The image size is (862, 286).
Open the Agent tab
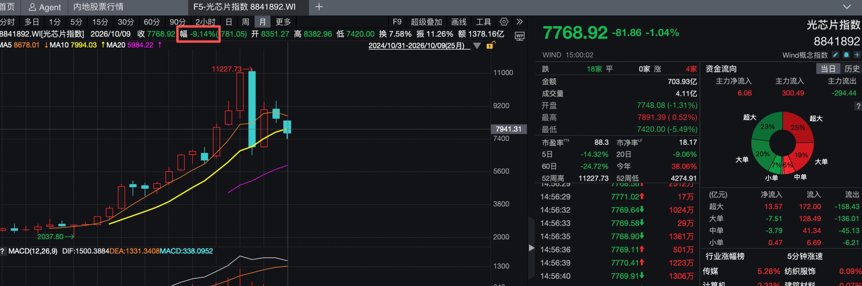point(44,7)
